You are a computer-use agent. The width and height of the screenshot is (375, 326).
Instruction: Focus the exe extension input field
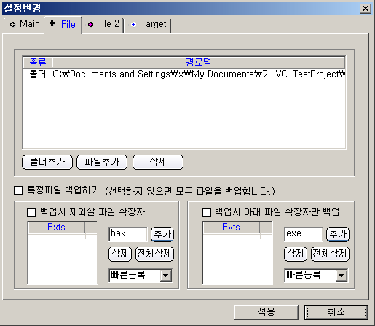[x=304, y=234]
